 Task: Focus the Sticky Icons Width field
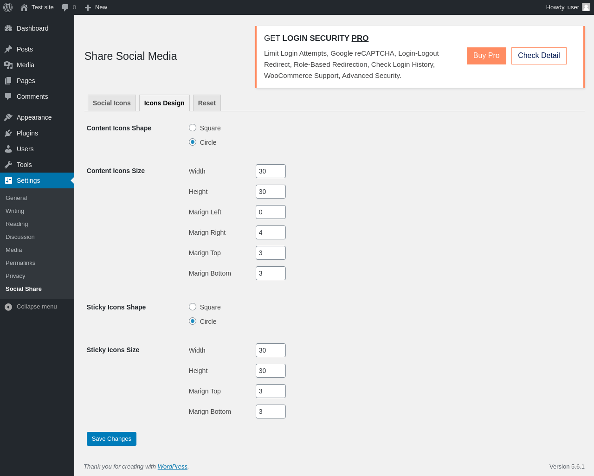[x=271, y=350]
